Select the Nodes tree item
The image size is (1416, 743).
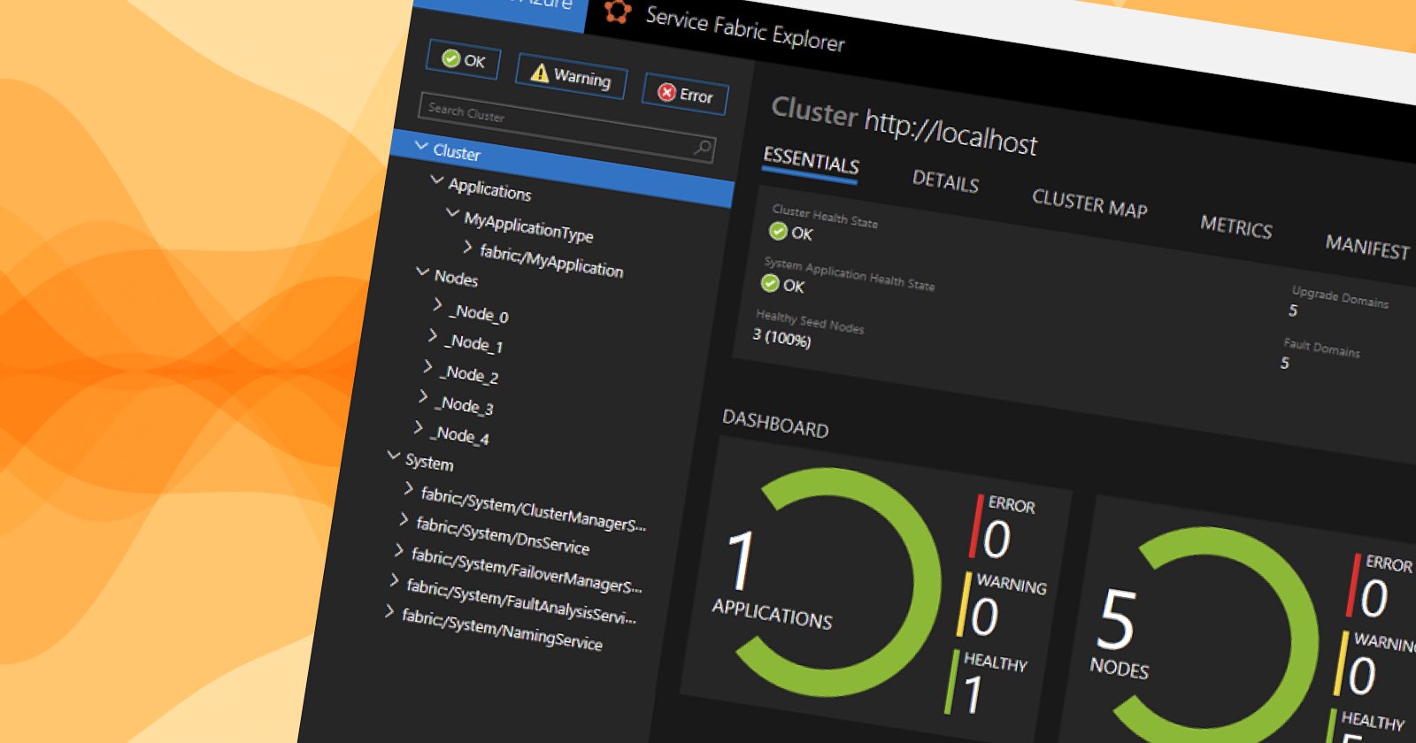point(456,278)
